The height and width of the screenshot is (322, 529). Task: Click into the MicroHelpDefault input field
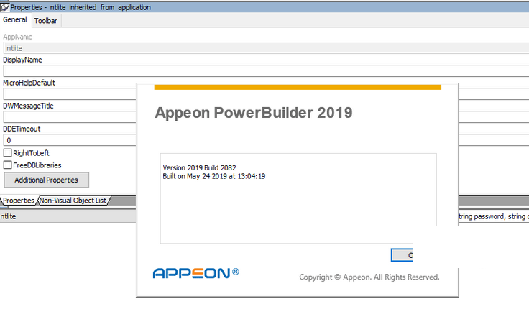(70, 94)
